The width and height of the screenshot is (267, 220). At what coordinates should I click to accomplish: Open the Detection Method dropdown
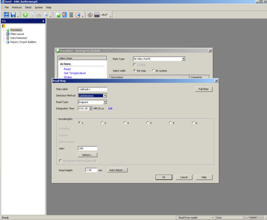click(x=105, y=96)
